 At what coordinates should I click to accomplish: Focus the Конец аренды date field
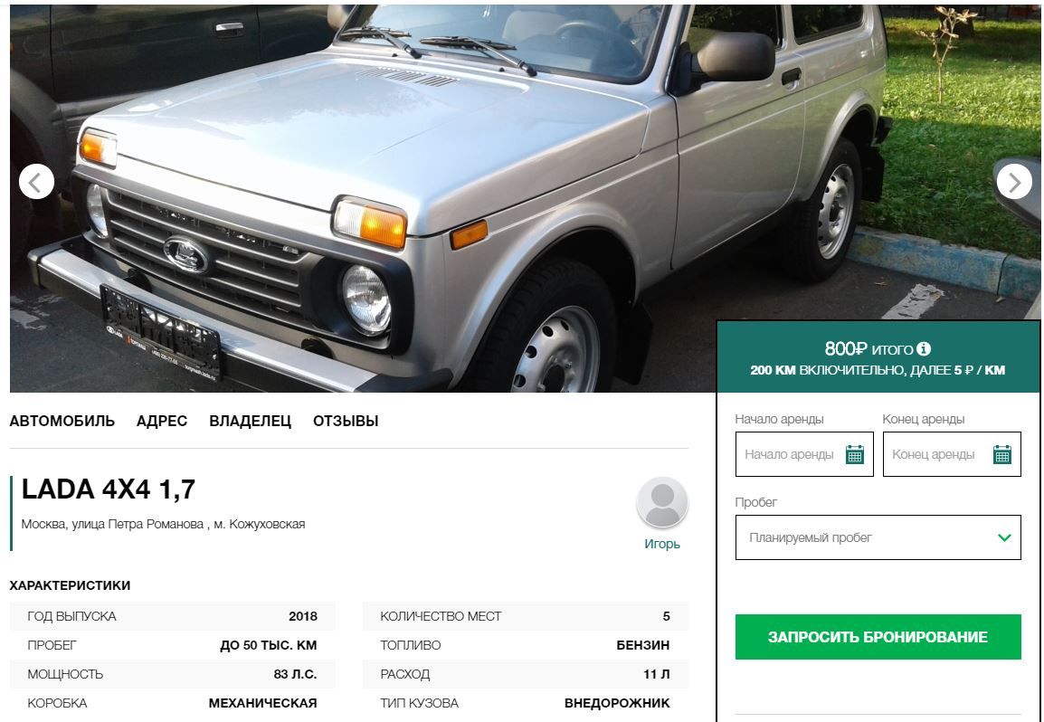[x=952, y=454]
